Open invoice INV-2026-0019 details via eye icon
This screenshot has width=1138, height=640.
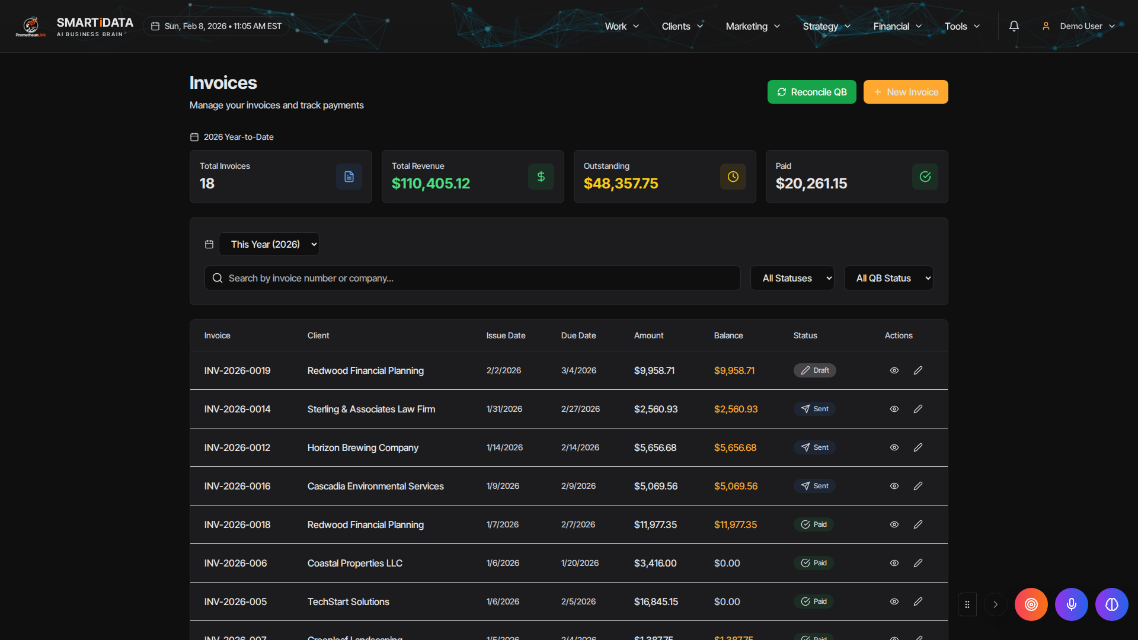tap(894, 370)
